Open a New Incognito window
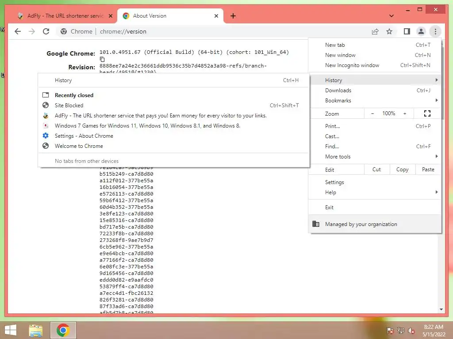 click(x=375, y=65)
